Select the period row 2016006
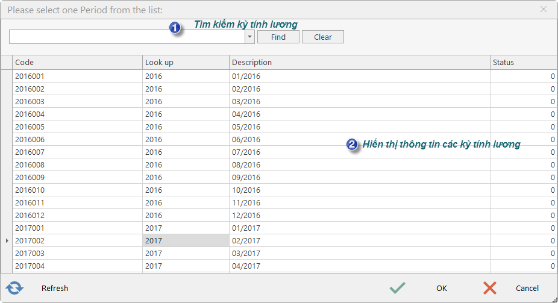 (x=284, y=139)
